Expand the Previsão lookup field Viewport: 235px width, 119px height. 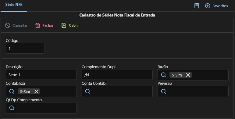[x=193, y=91]
